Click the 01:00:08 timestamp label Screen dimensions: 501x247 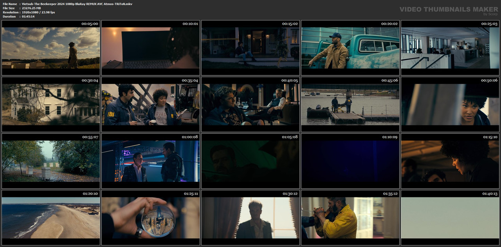click(190, 137)
